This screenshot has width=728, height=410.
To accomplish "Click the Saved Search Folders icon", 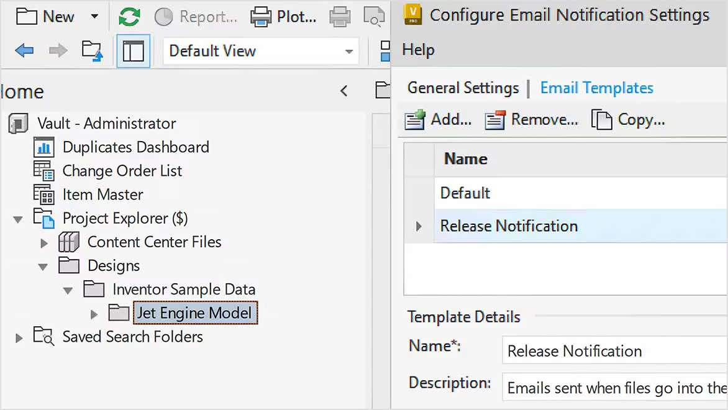I will (44, 336).
